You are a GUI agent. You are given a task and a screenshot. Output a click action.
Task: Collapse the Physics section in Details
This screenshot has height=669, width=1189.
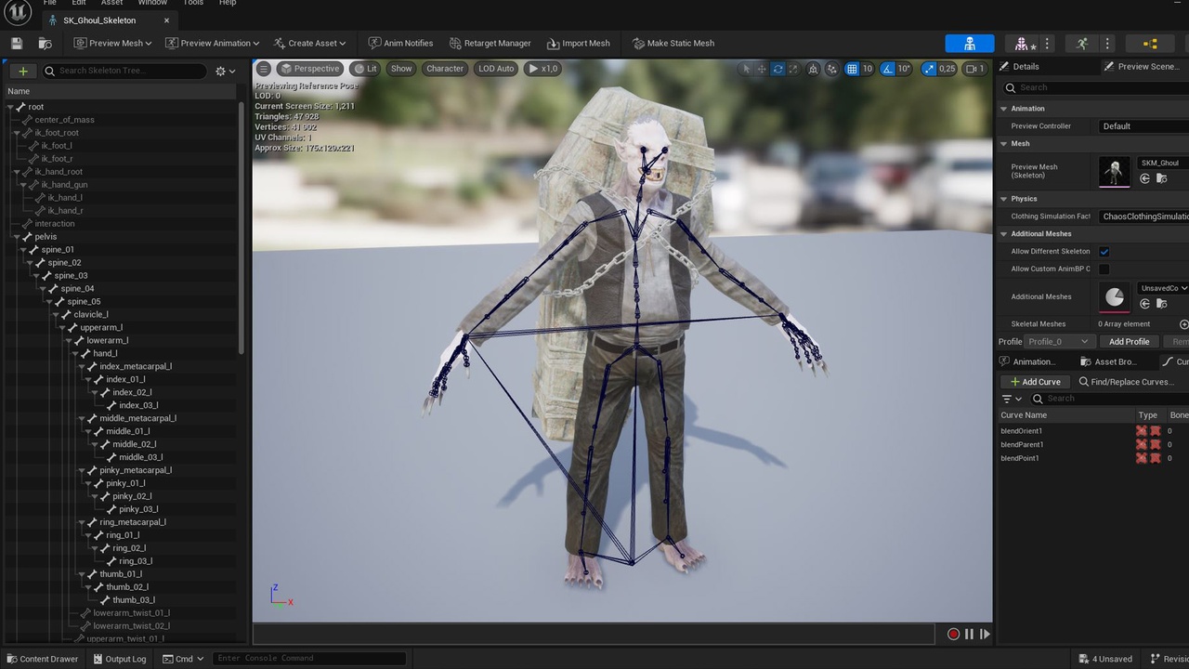pos(1004,199)
